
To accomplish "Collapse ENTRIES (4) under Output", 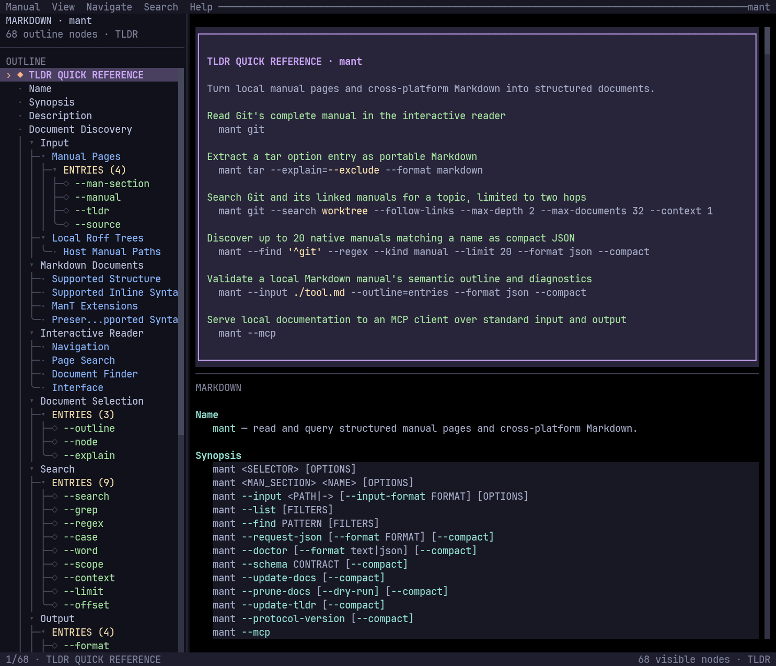I will coord(43,632).
